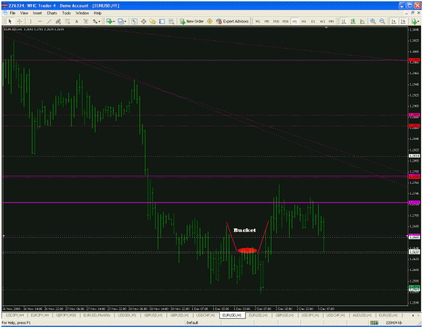
Task: Switch to M1 timeframe
Action: (258, 21)
